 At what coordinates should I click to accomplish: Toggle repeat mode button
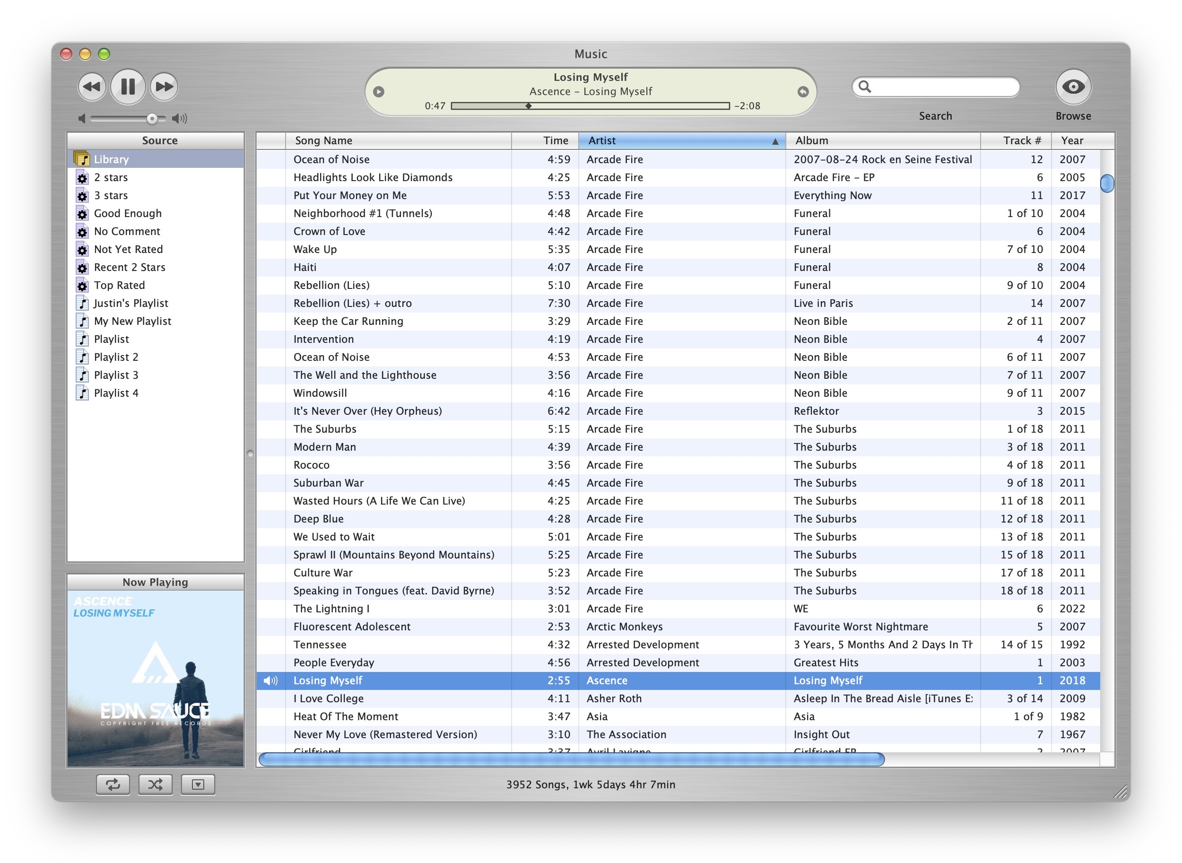point(113,784)
